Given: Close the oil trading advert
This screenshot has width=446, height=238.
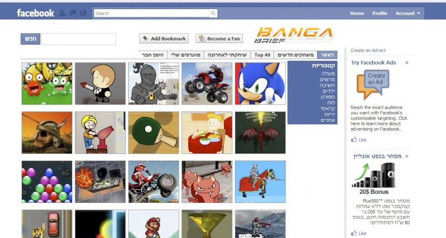Looking at the screenshot, I should [x=407, y=156].
